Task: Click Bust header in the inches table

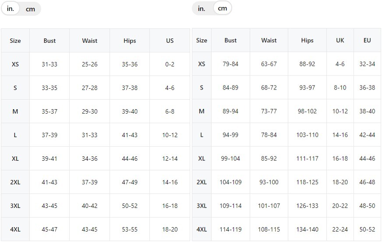Action: pos(50,41)
